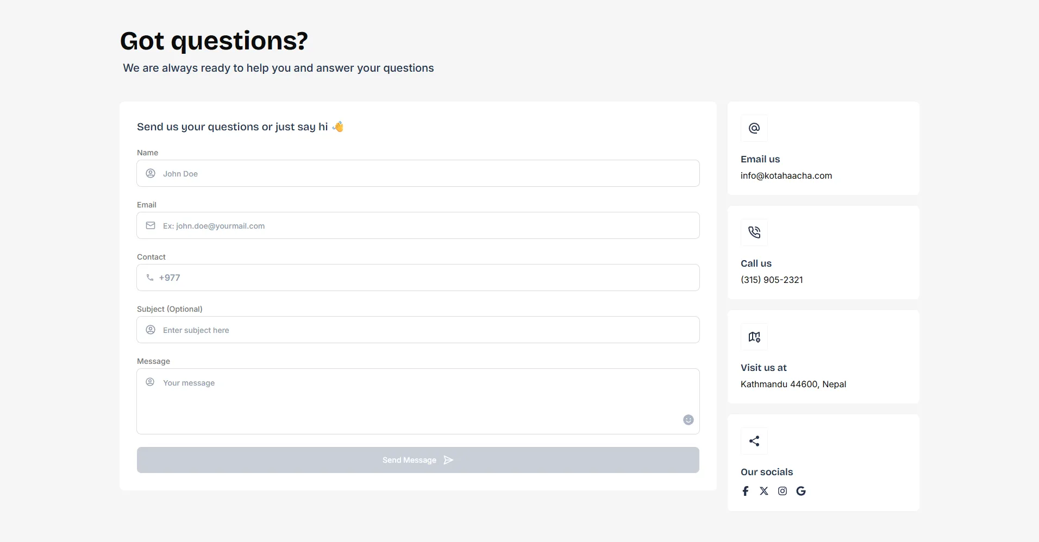The width and height of the screenshot is (1039, 542).
Task: Open the emoji picker in the Message box
Action: [689, 420]
